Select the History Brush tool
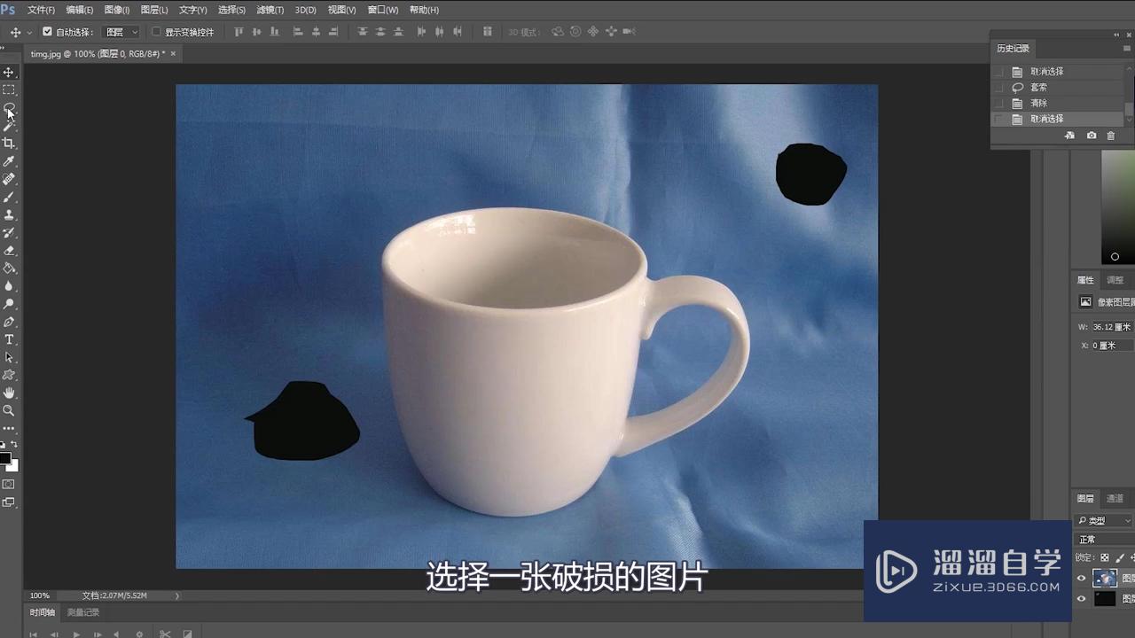The height and width of the screenshot is (638, 1135). click(x=9, y=233)
